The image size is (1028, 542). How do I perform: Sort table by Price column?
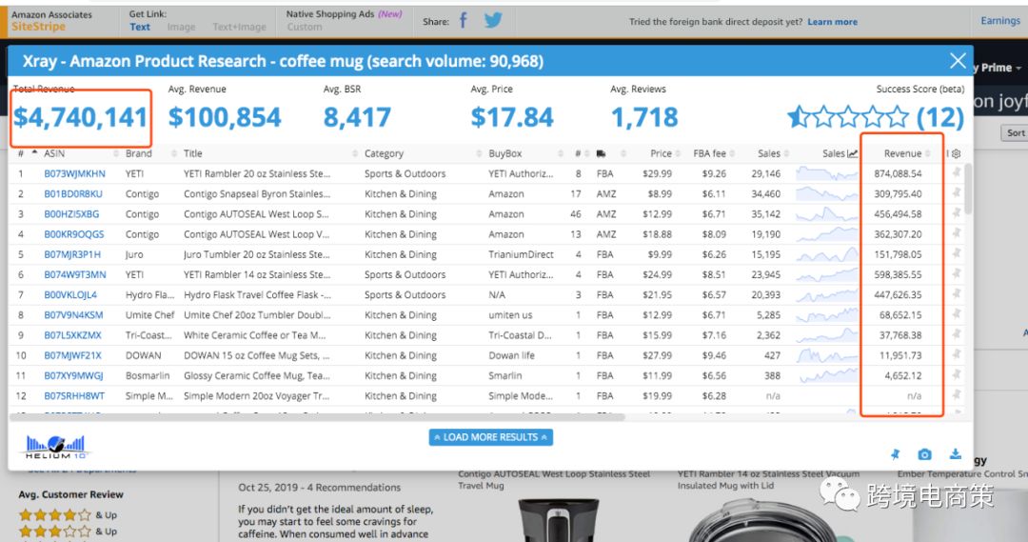[661, 153]
